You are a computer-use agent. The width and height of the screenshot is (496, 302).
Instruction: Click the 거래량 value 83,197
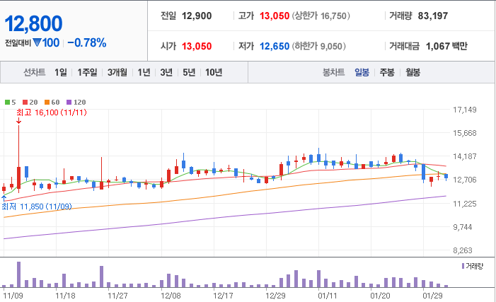(433, 16)
